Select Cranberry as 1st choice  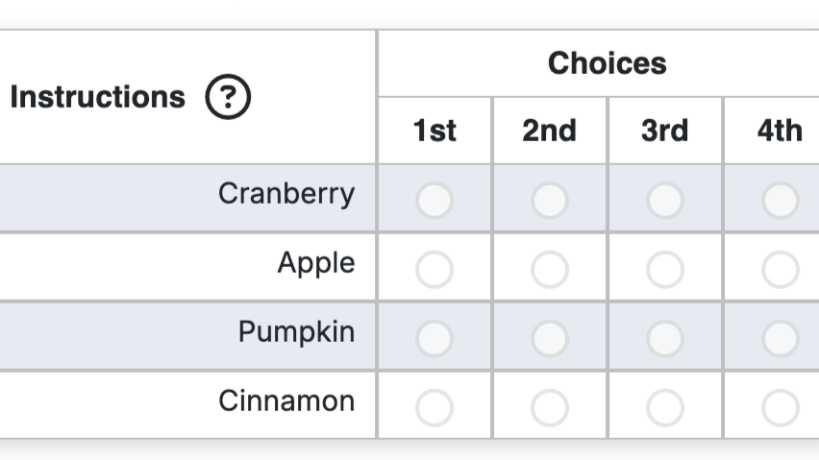(434, 201)
